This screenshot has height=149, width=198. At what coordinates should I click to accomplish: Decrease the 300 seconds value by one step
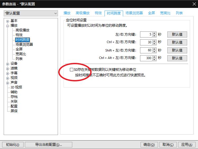coord(154,59)
